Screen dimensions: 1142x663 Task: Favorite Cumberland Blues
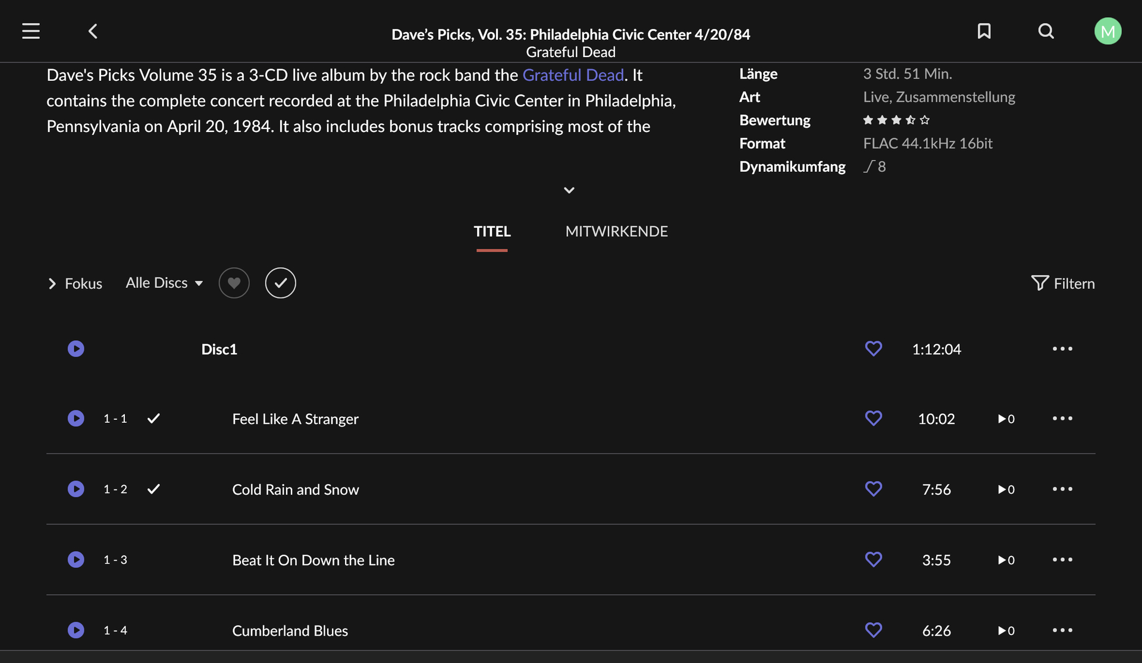[873, 630]
